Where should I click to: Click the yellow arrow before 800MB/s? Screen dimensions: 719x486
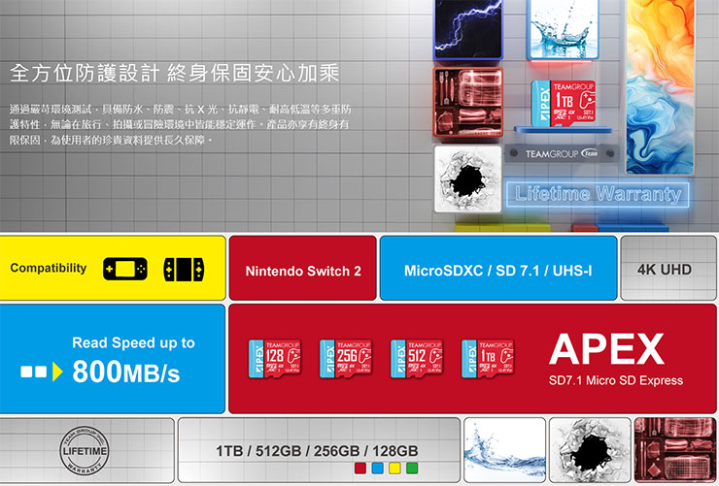[57, 372]
